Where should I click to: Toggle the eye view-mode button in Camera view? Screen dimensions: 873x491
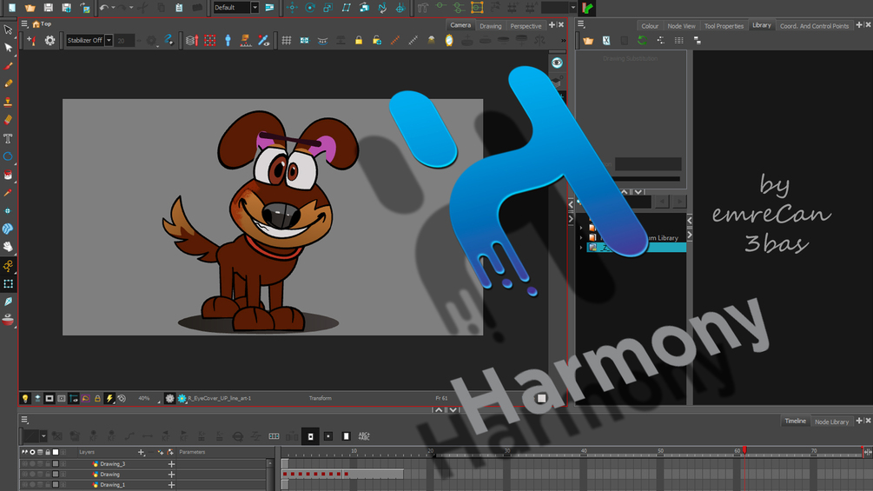(x=557, y=63)
